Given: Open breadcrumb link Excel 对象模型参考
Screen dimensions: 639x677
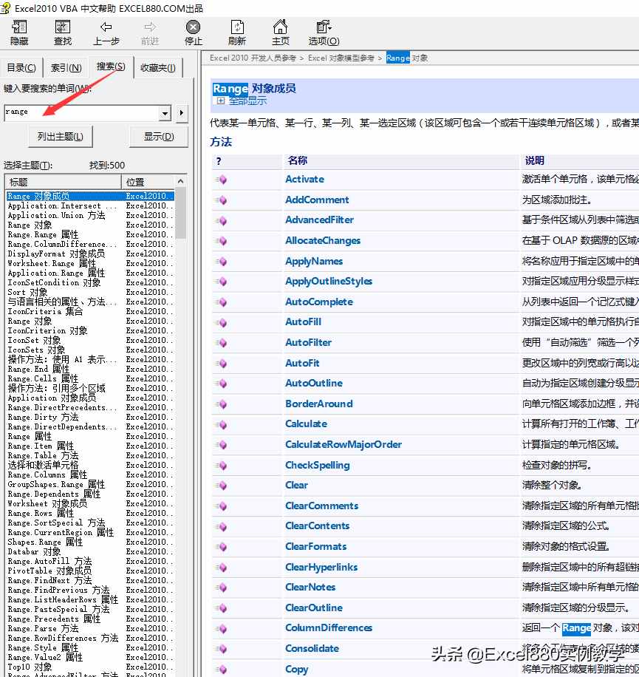Looking at the screenshot, I should (341, 58).
